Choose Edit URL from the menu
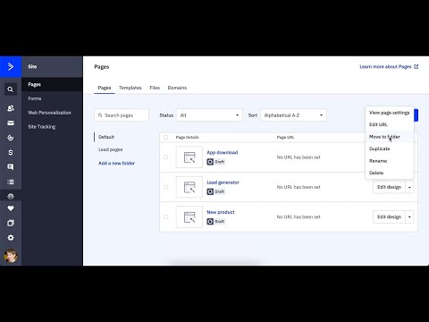The height and width of the screenshot is (322, 429). (x=389, y=124)
